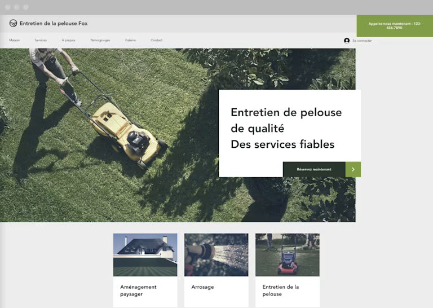Click the 'Entretien de la pelouse' card title
Image resolution: width=433 pixels, height=308 pixels.
pos(280,291)
